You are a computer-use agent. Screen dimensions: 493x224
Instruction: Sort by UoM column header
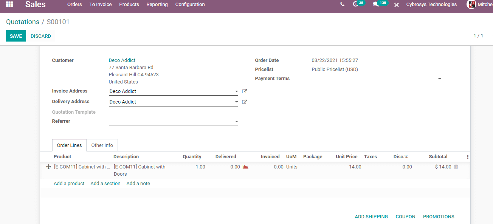tap(291, 157)
